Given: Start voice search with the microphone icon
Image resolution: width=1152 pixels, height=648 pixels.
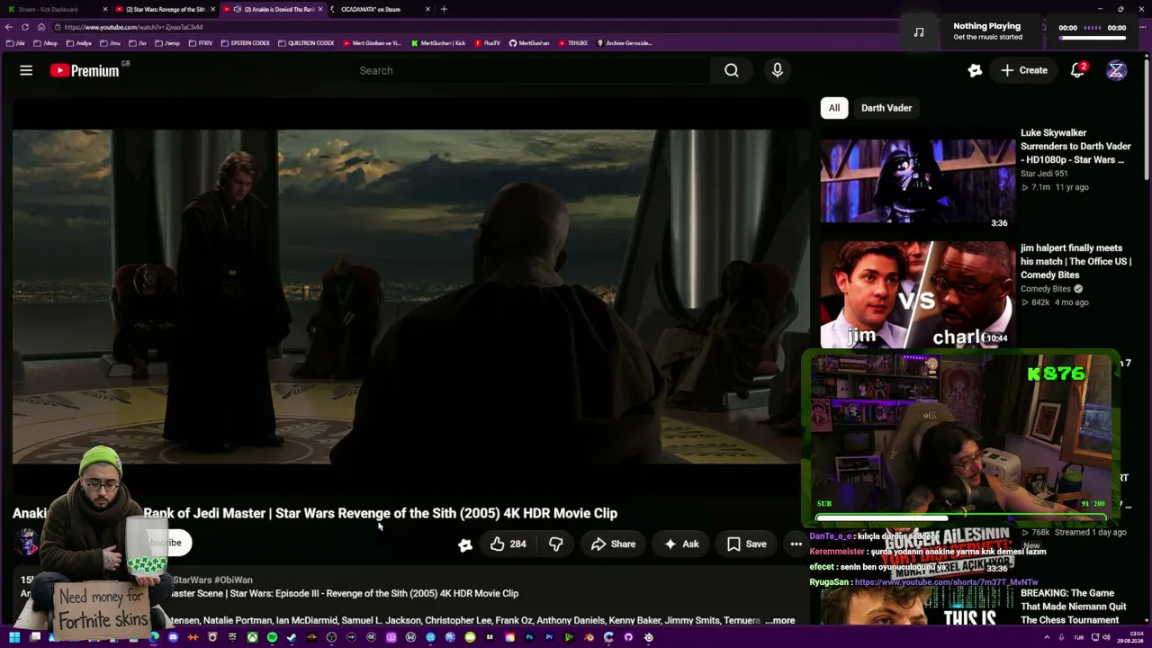Looking at the screenshot, I should point(778,70).
